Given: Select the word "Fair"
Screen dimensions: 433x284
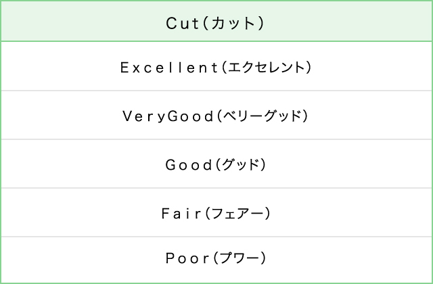Looking at the screenshot, I should click(x=181, y=213).
